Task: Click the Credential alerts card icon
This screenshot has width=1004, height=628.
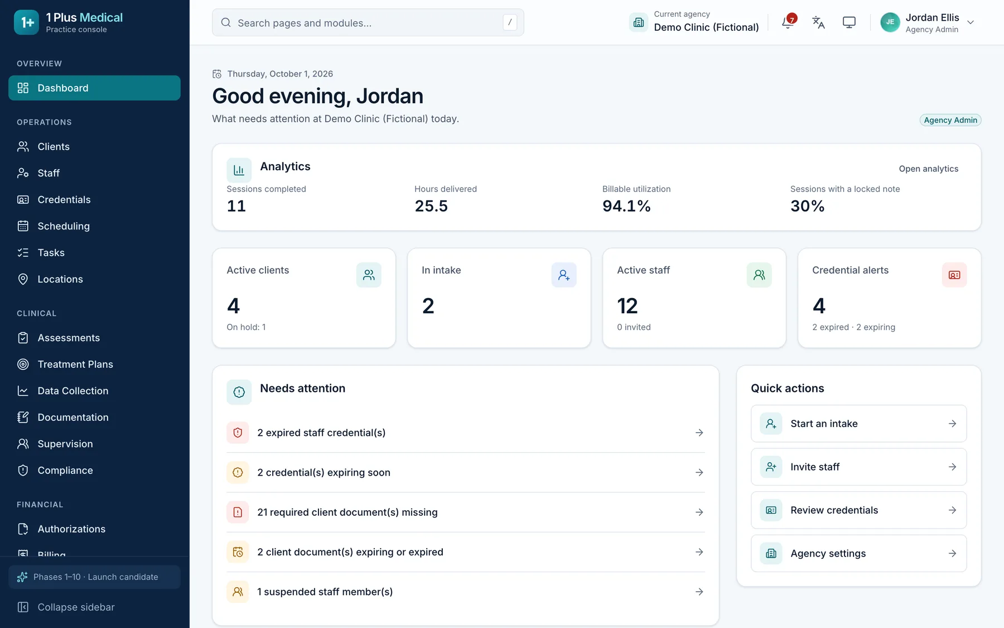Action: coord(954,275)
